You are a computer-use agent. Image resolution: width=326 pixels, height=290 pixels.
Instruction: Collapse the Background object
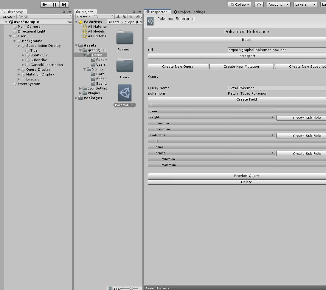[14, 41]
